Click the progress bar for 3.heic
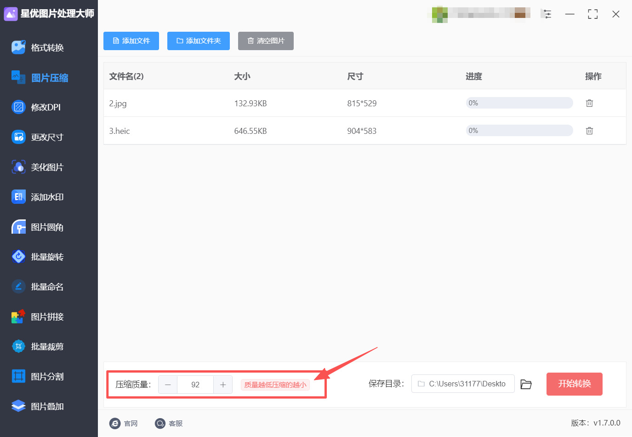 click(x=519, y=131)
